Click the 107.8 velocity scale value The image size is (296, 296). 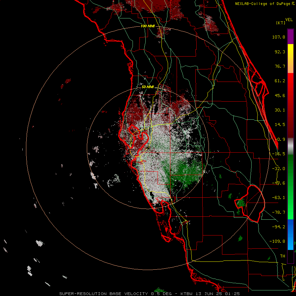[x=279, y=37]
